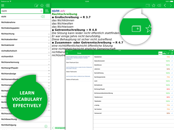Toggle the checkmark on Fabeldichter row
The height and width of the screenshot is (130, 174).
[x=172, y=57]
